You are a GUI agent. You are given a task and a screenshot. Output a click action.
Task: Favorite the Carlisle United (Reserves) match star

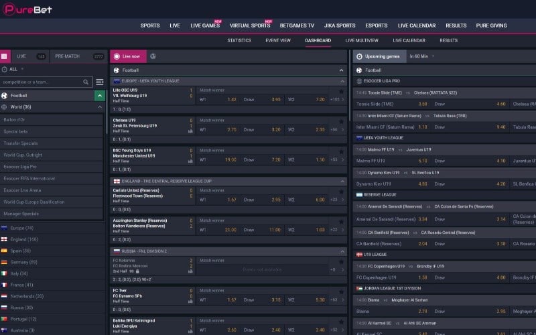341,192
